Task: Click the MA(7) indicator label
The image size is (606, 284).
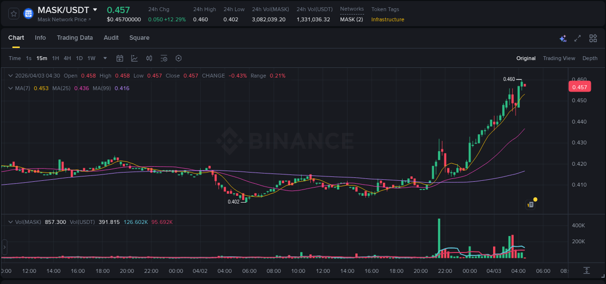Action: pyautogui.click(x=23, y=88)
